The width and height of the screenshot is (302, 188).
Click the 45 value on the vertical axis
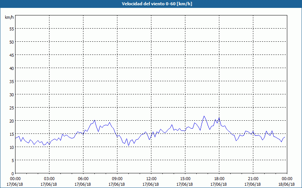11,55
